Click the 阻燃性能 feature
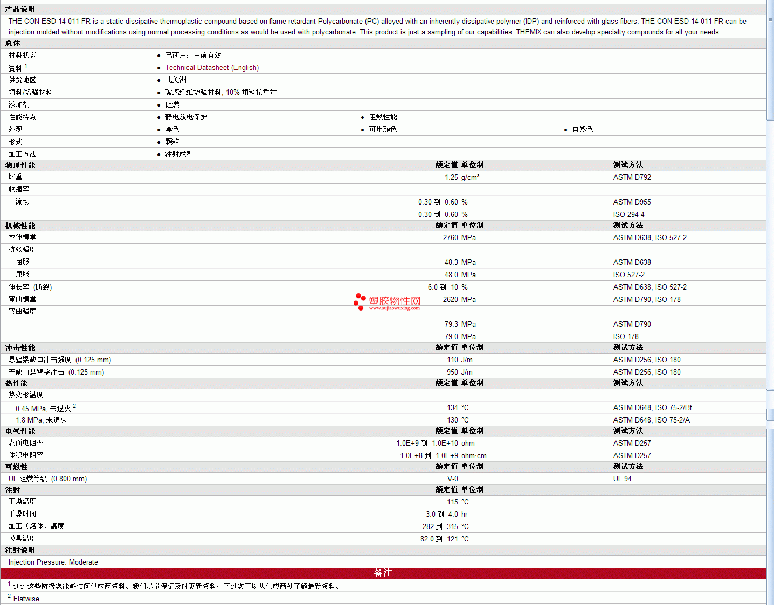The height and width of the screenshot is (605, 774). click(x=383, y=117)
